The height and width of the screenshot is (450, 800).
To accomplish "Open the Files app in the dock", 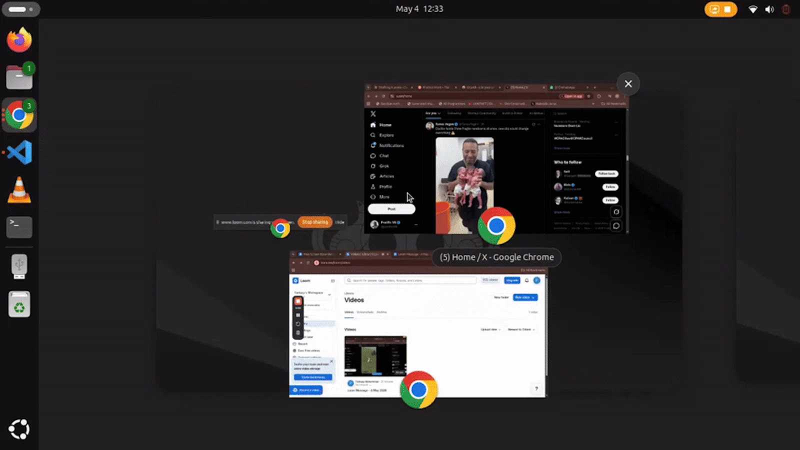I will (19, 77).
